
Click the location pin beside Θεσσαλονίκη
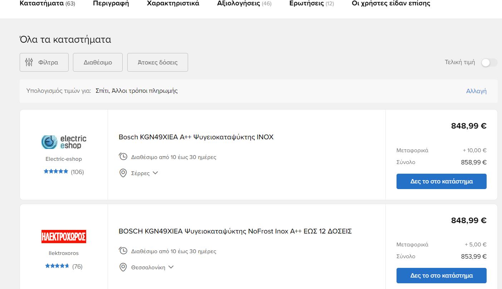123,268
